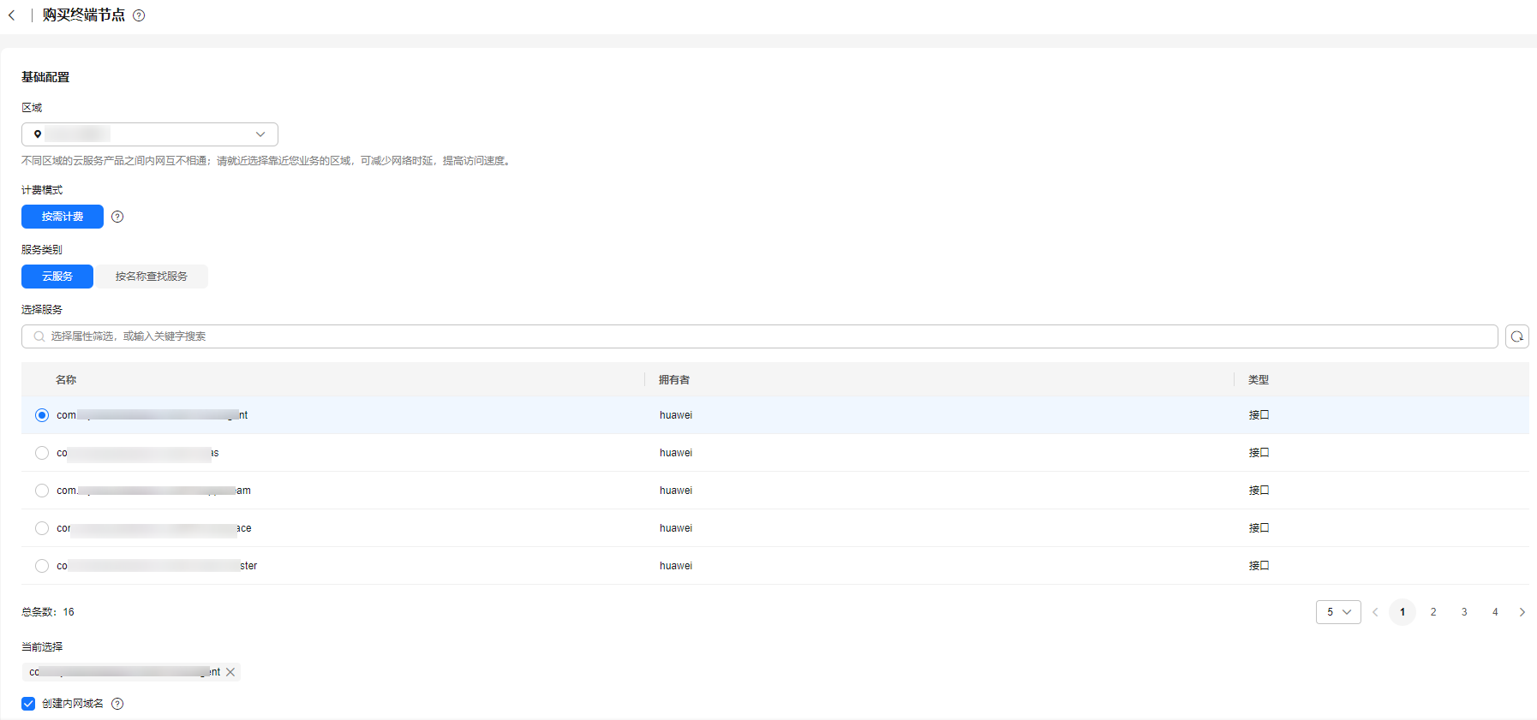Go back with the left arrow icon
Screen dimensions: 1537x720
coord(12,15)
